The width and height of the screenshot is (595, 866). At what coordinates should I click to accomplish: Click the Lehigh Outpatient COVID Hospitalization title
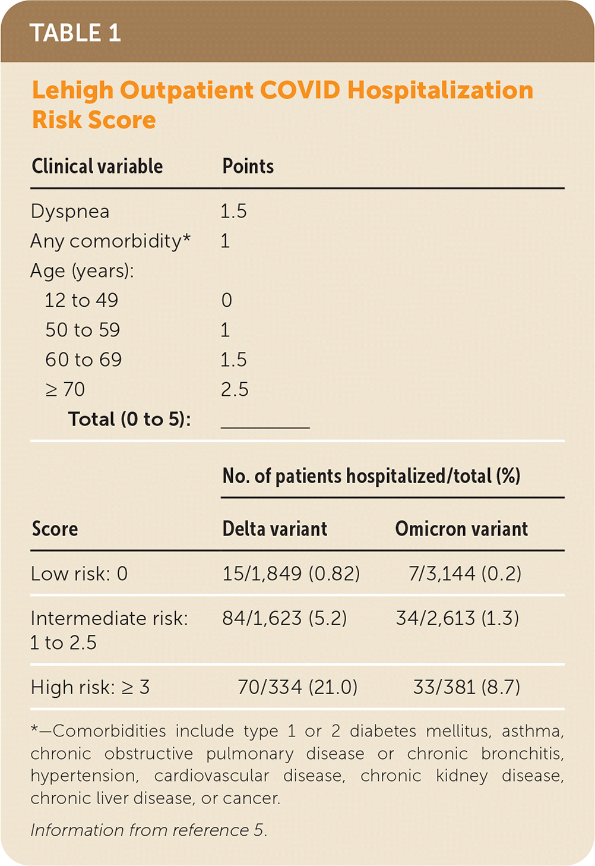click(x=282, y=91)
